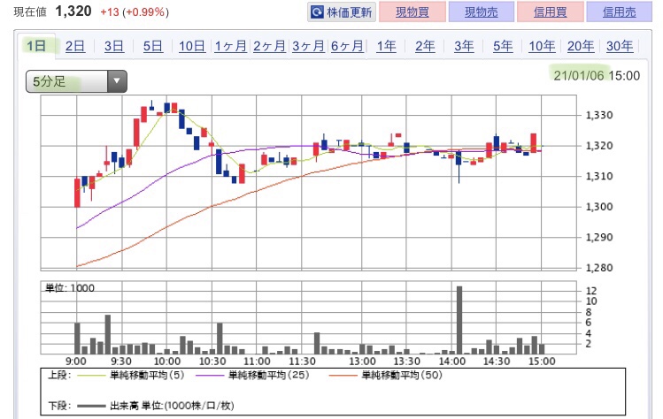Switch to the 5日 period tab
This screenshot has height=419, width=663.
tap(153, 46)
